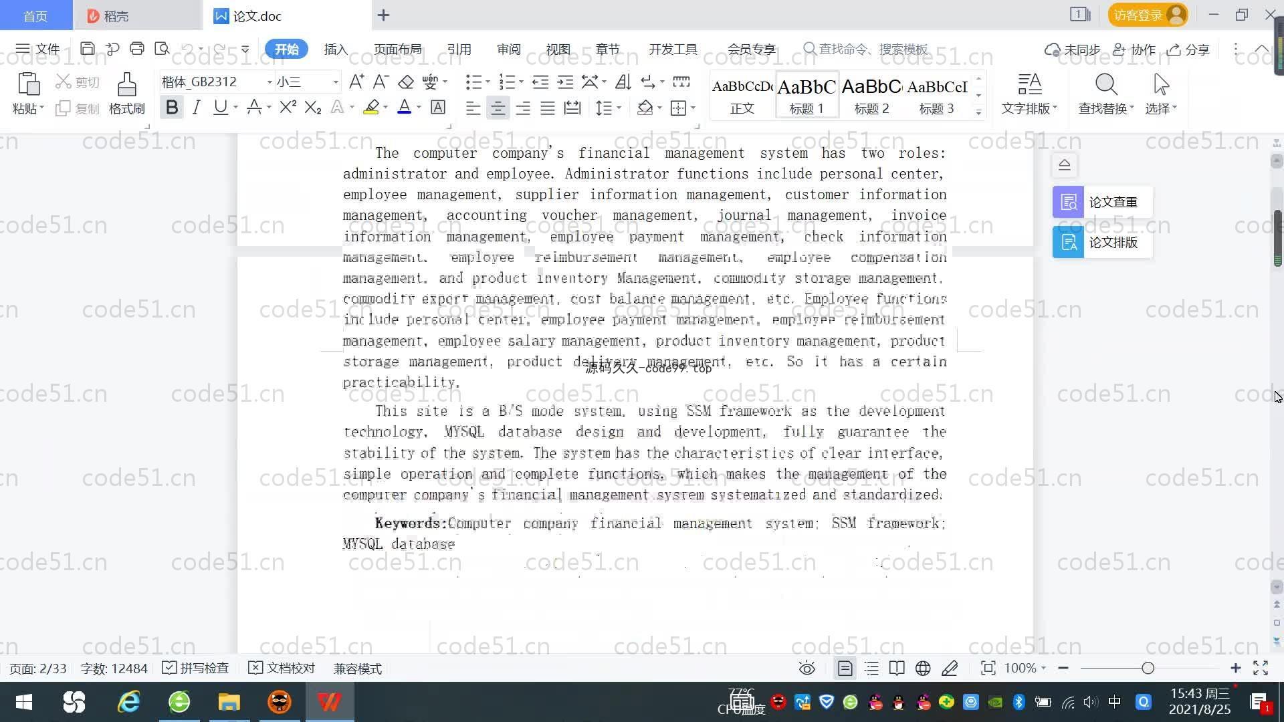Click the 分享 share button
Viewport: 1284px width, 722px height.
tap(1188, 49)
